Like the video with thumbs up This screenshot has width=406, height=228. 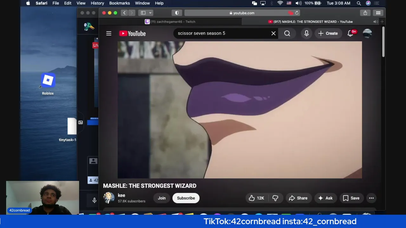click(x=252, y=198)
